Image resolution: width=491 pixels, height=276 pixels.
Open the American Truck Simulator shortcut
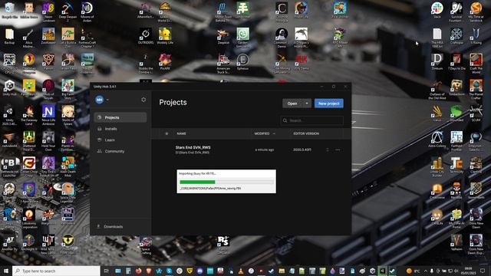(x=223, y=64)
